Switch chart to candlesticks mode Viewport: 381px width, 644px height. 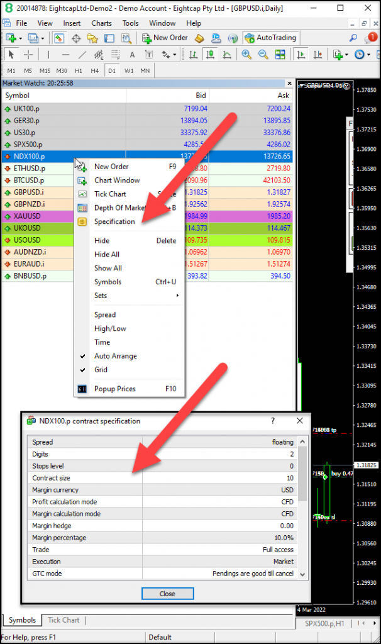click(210, 54)
